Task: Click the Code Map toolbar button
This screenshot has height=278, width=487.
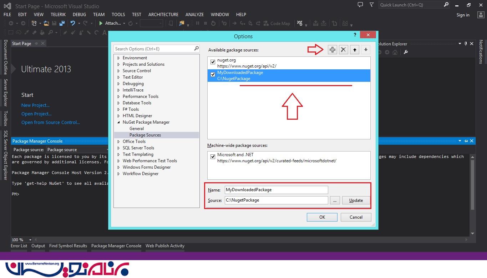Action: click(x=277, y=23)
